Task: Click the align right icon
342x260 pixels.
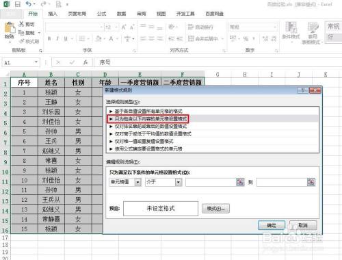Action: coord(160,38)
